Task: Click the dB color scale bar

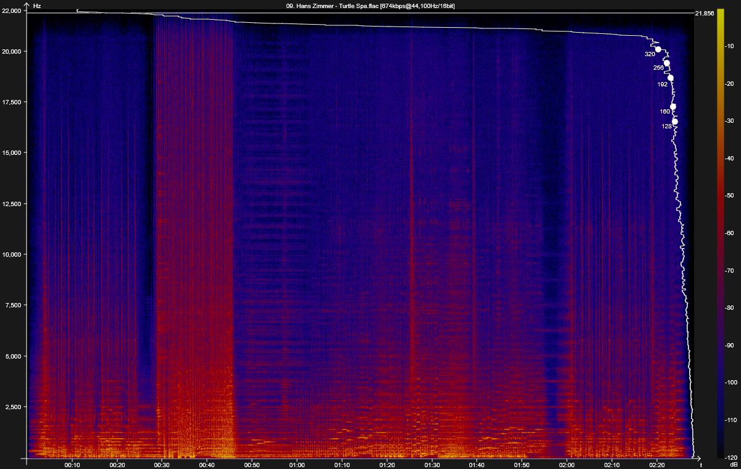Action: 720,233
